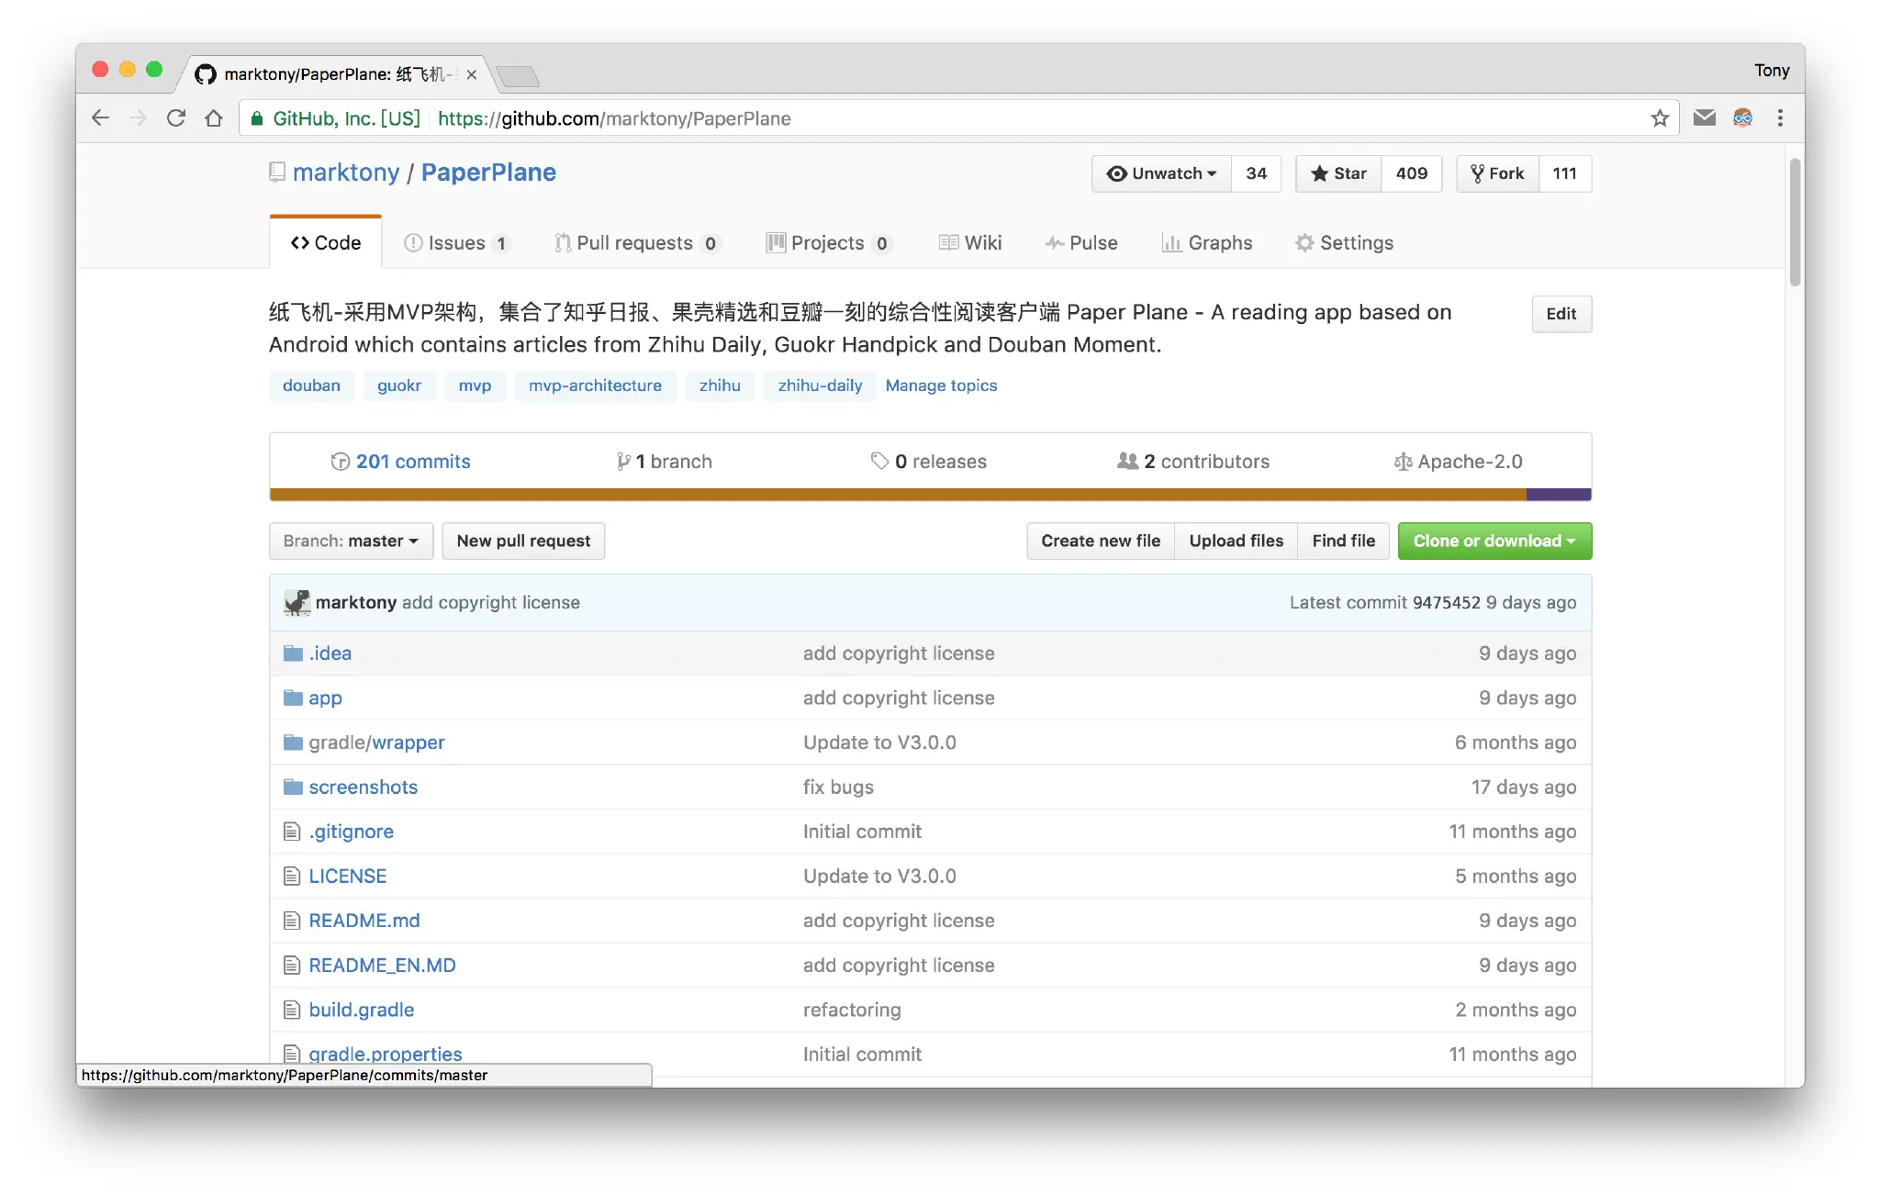
Task: Click the GitHub favicon on the tab
Action: coord(206,74)
